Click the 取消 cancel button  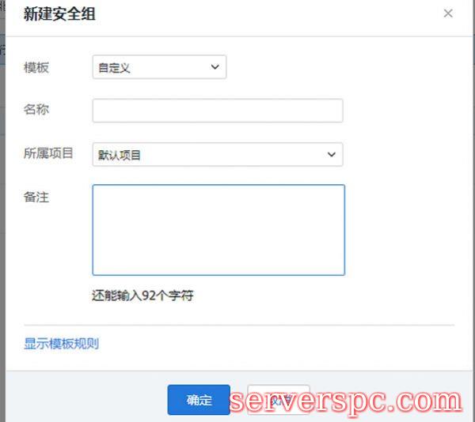(279, 400)
